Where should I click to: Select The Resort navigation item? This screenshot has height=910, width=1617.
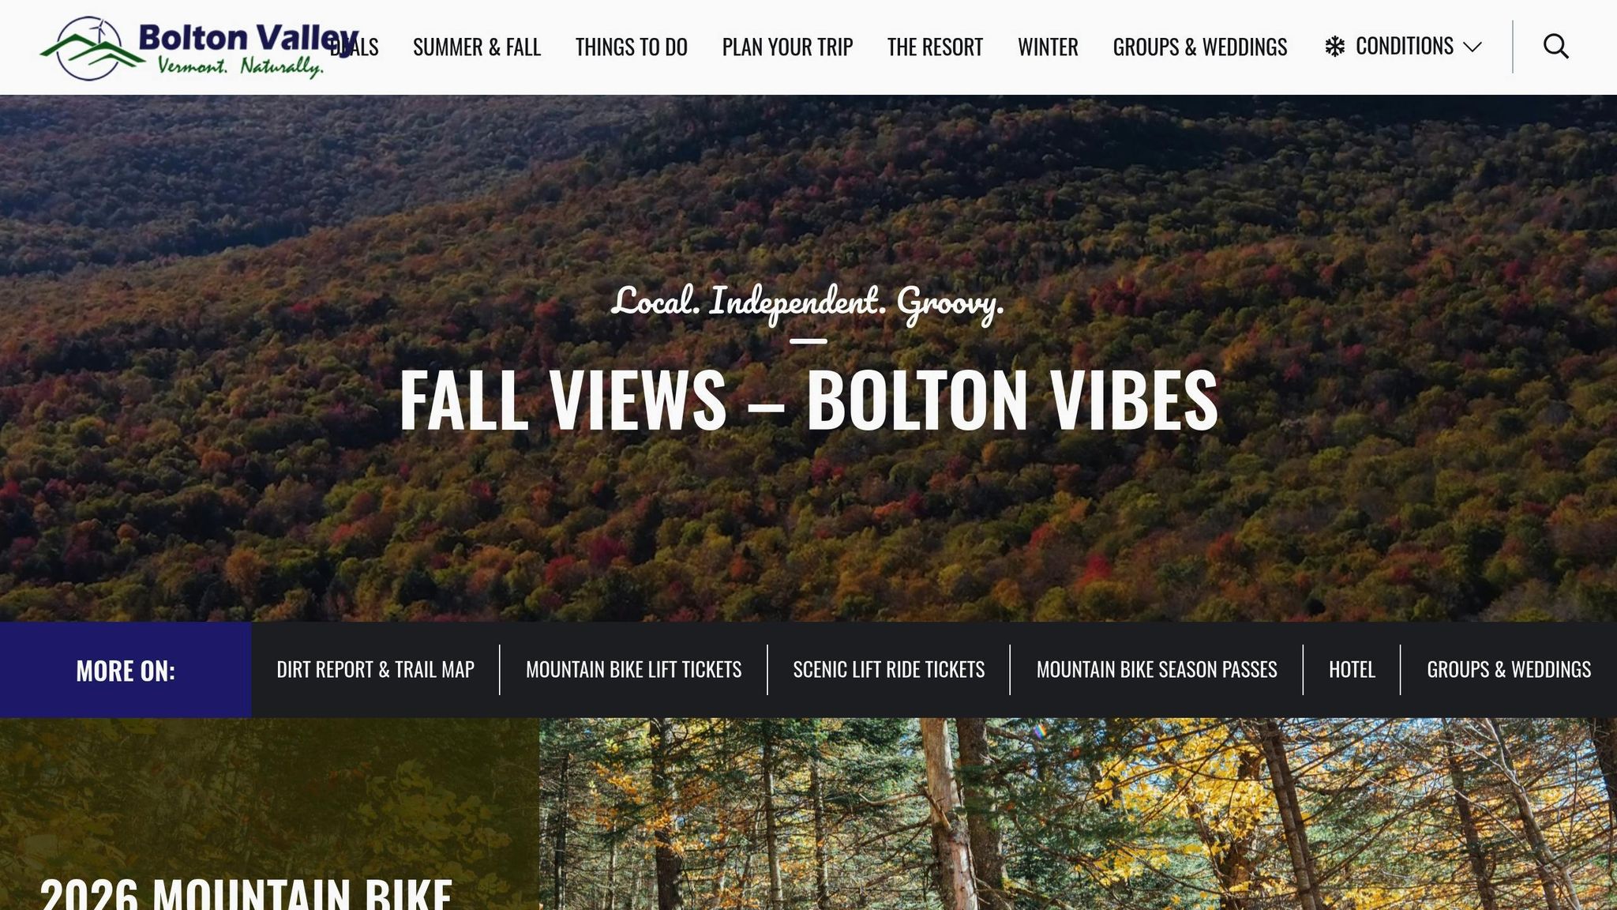tap(935, 47)
